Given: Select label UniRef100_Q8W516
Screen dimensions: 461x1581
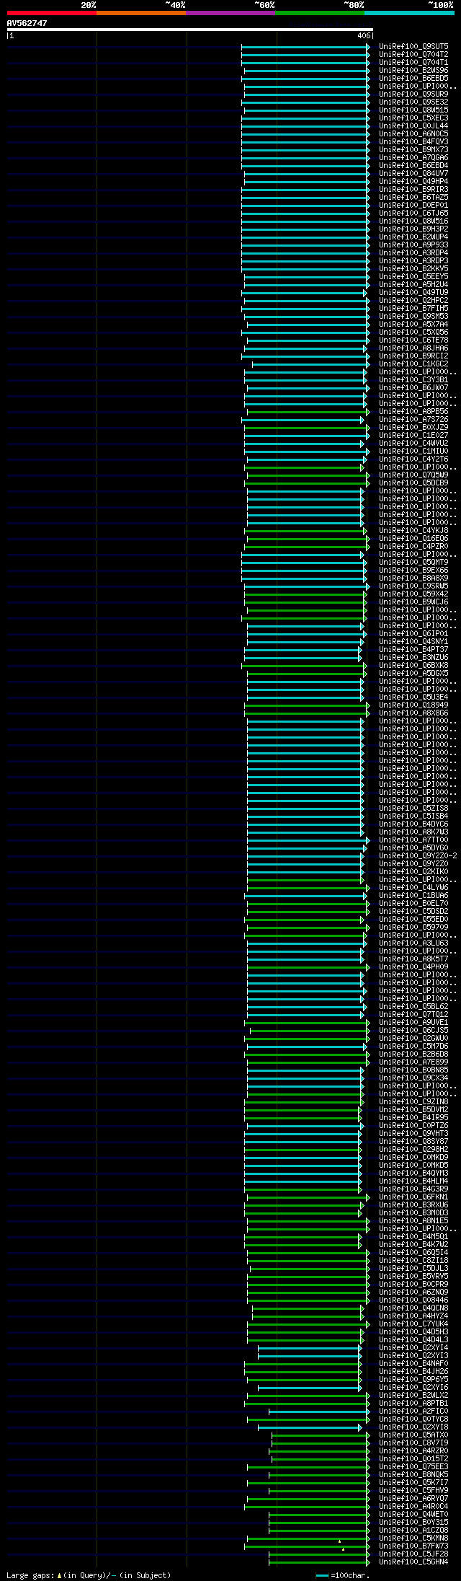Looking at the screenshot, I should [x=413, y=221].
